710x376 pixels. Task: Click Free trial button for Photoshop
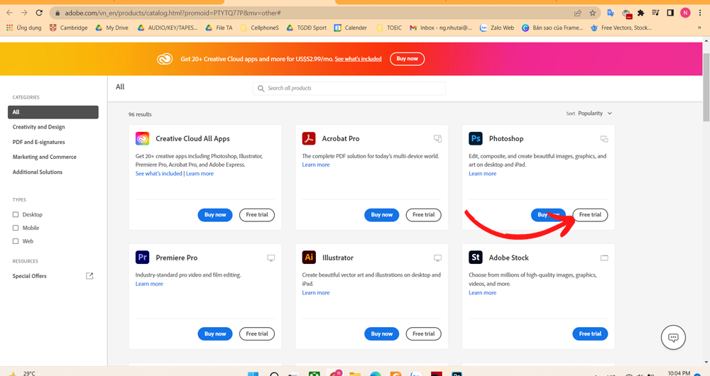tap(590, 215)
